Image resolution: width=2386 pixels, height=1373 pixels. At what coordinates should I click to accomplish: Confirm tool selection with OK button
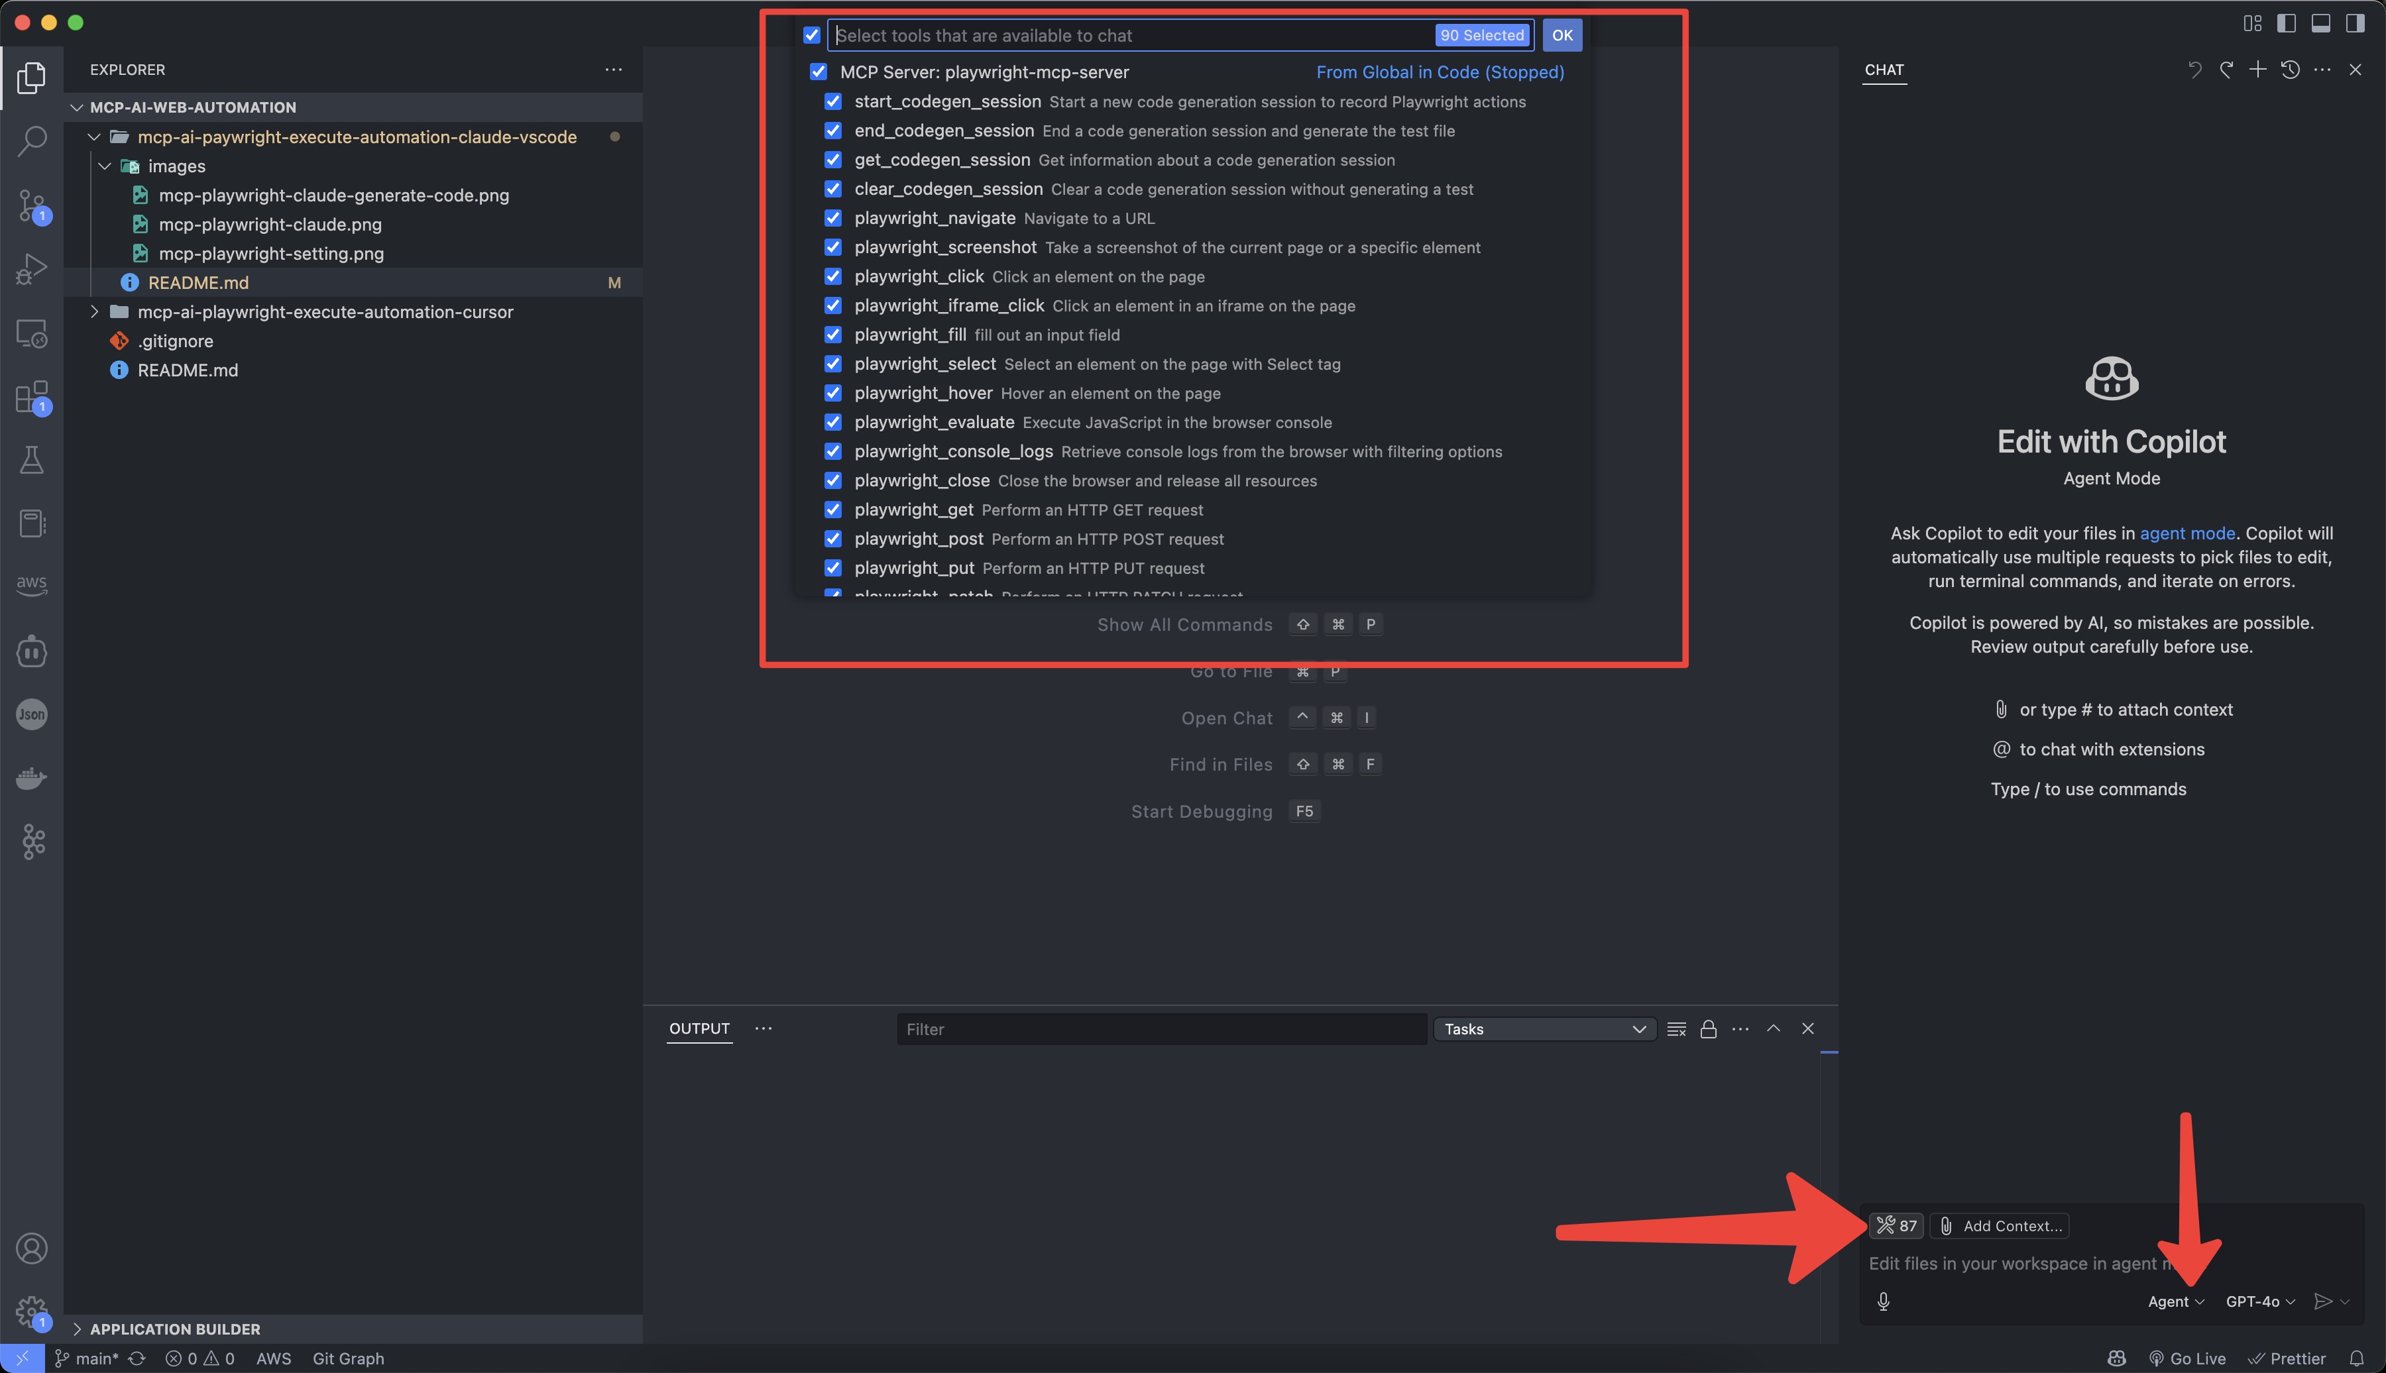coord(1563,35)
